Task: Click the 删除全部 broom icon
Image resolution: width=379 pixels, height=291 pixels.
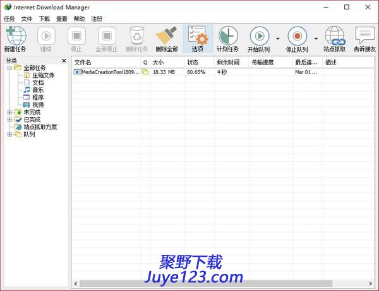Action: tap(167, 35)
